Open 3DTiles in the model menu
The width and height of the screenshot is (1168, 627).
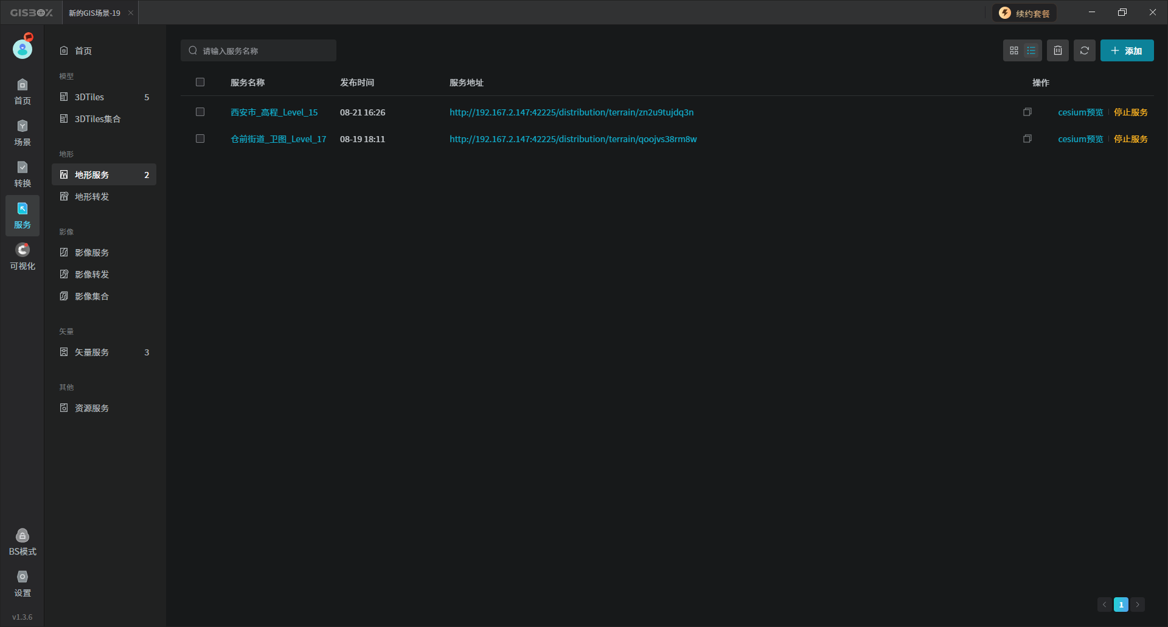[89, 97]
